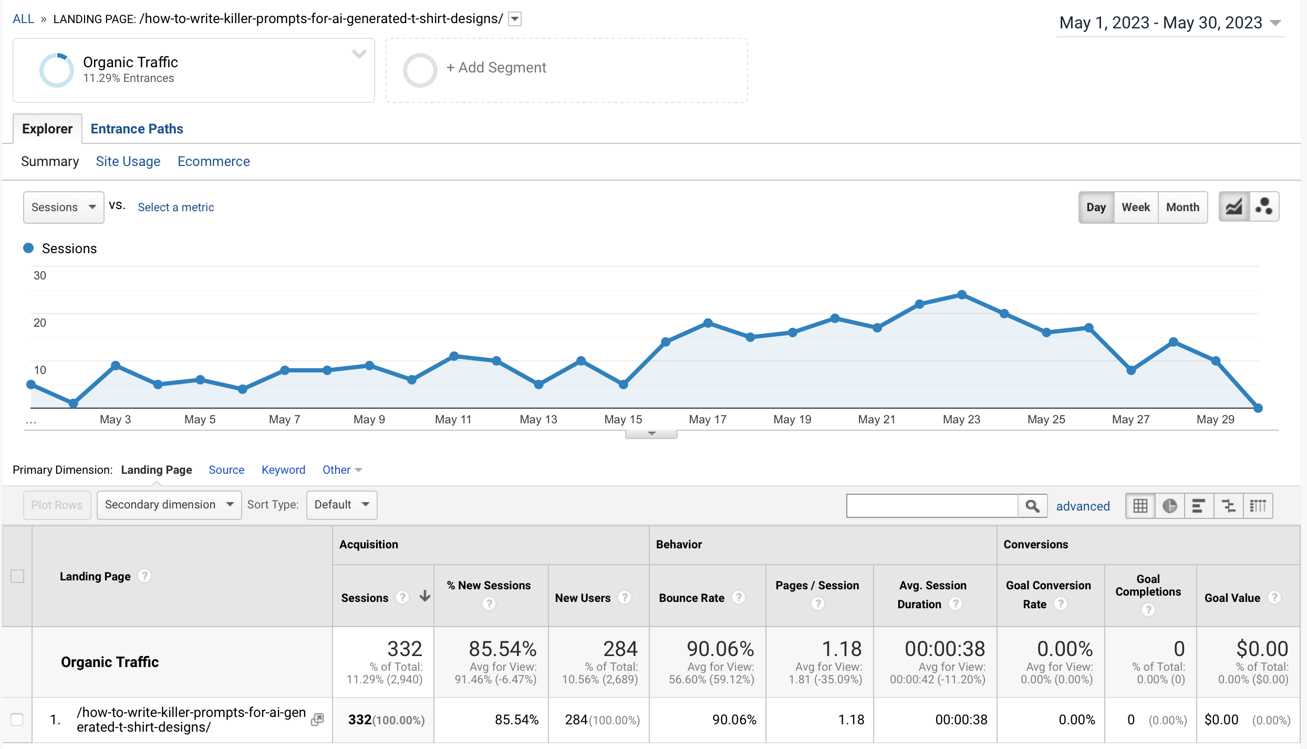Click the search magnifier icon
This screenshot has height=749, width=1307.
1033,505
